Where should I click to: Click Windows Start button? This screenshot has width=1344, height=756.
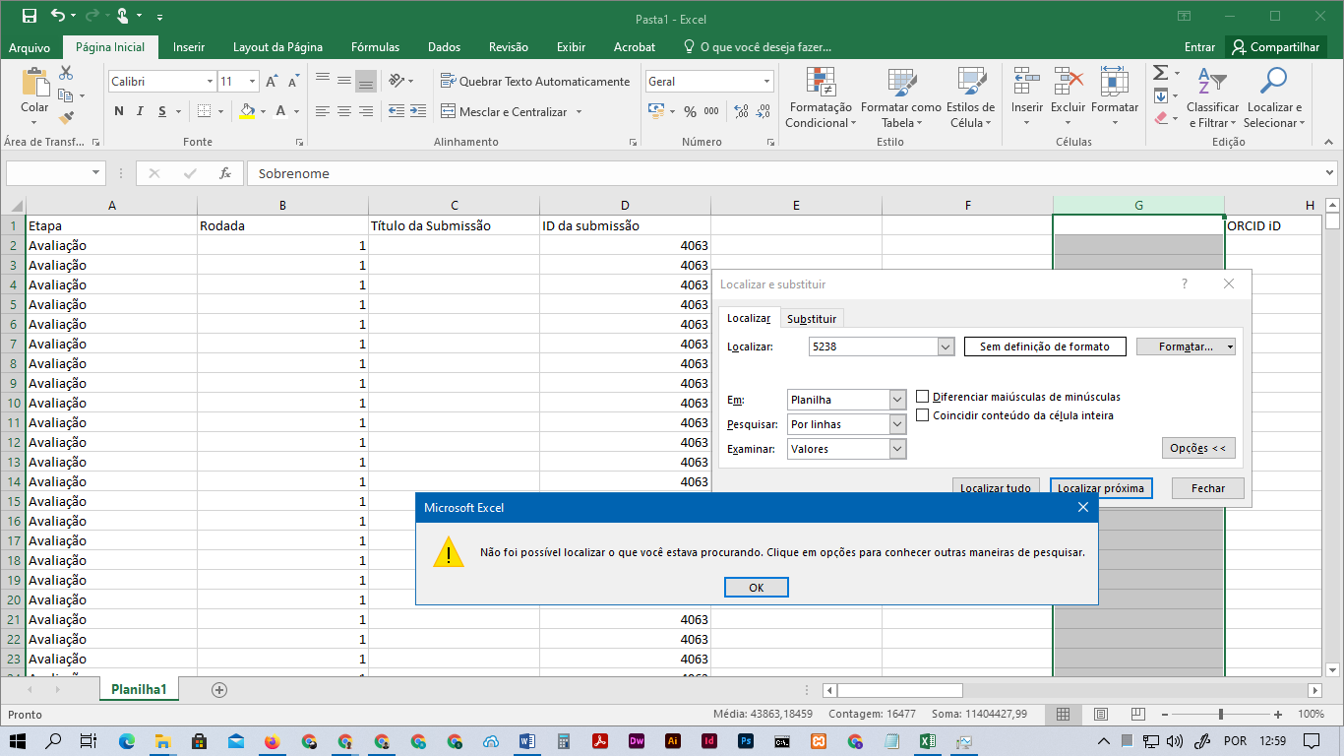18,740
